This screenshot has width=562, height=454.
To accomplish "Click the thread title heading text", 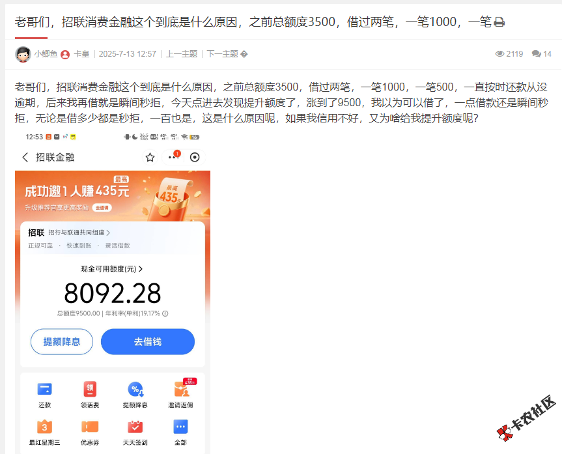I will (x=253, y=22).
